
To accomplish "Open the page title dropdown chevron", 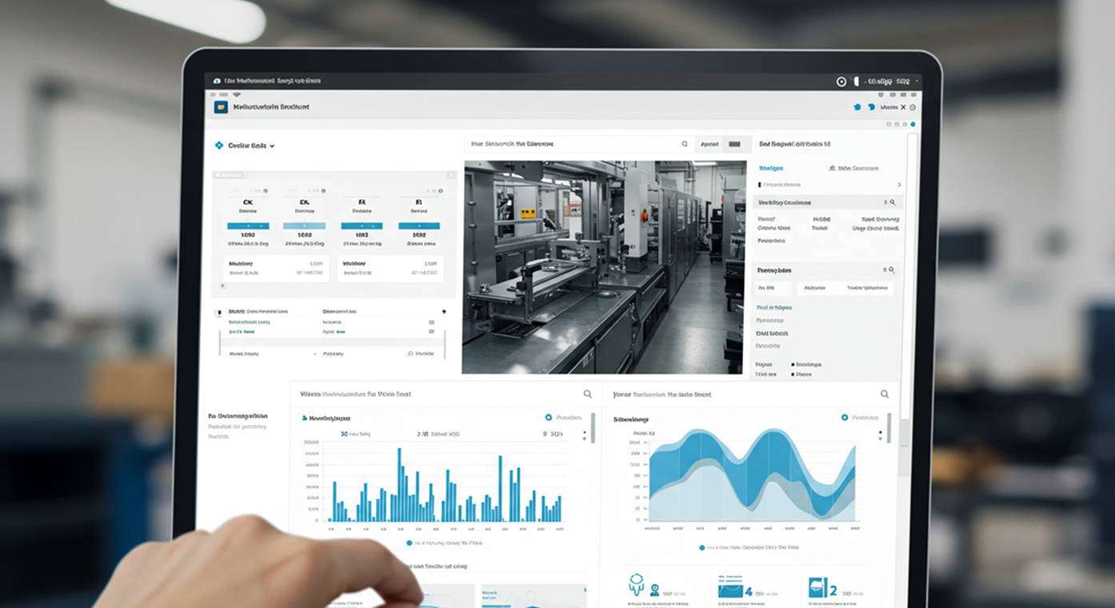I will (x=272, y=146).
